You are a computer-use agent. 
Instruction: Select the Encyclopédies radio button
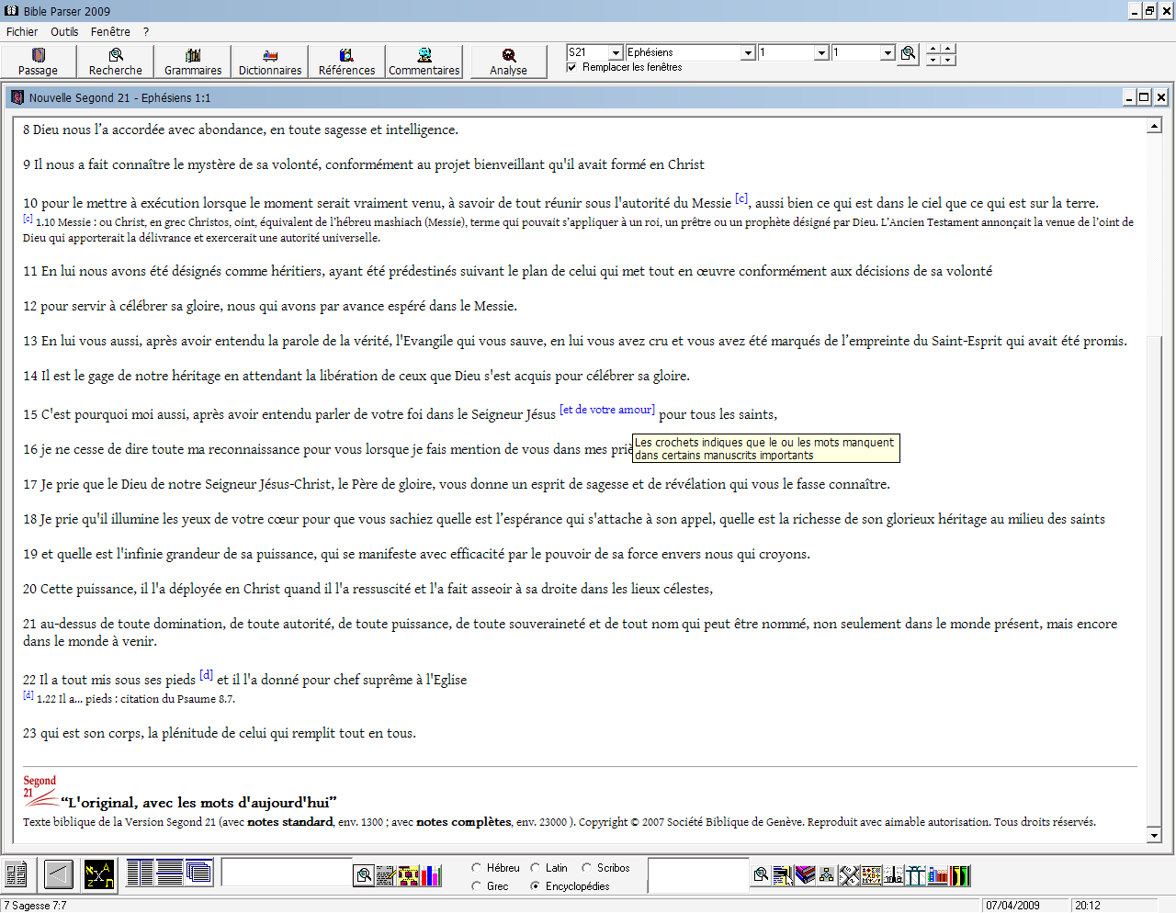pos(535,886)
